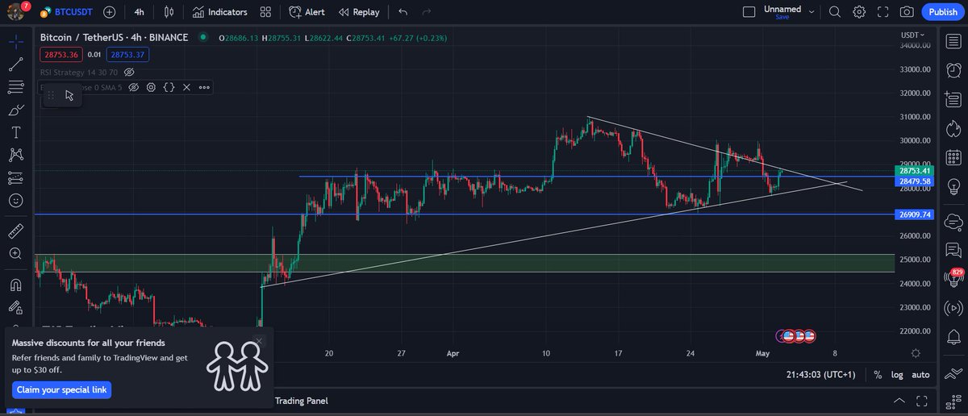Save the chart layout via Save link
968x416 pixels.
coord(782,17)
